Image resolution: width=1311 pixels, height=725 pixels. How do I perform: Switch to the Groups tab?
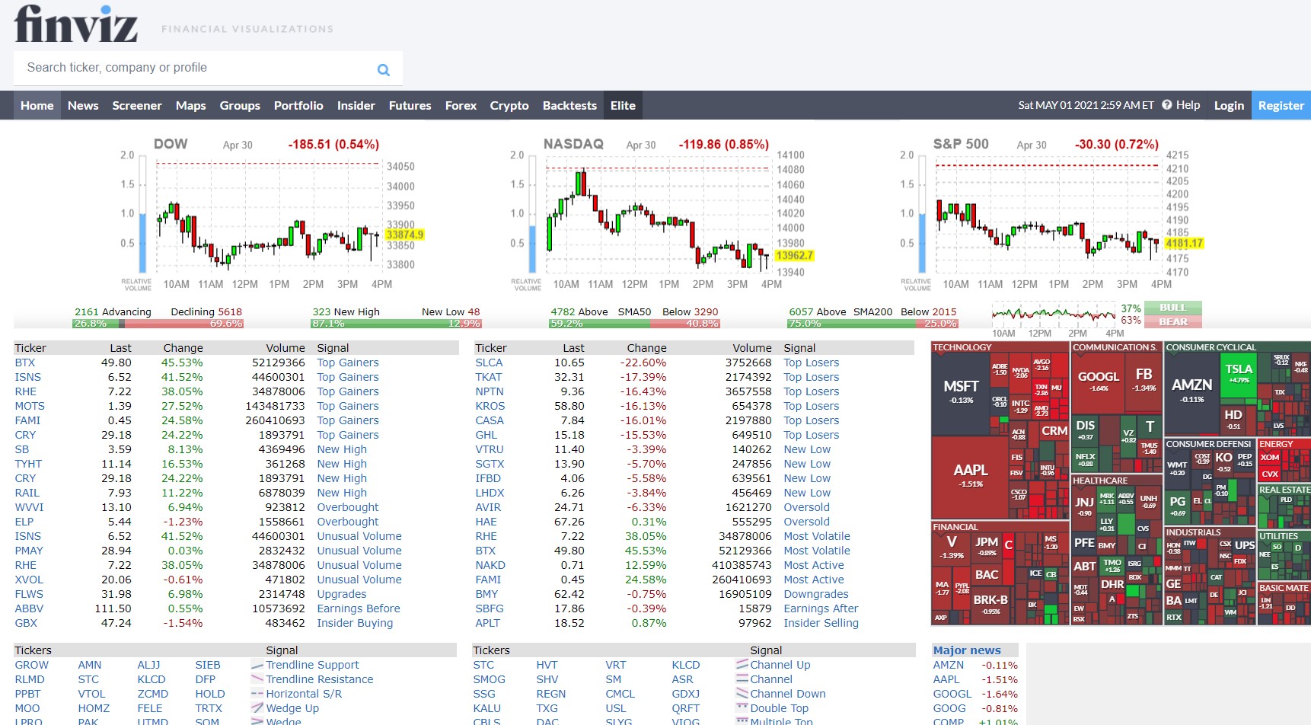(240, 105)
